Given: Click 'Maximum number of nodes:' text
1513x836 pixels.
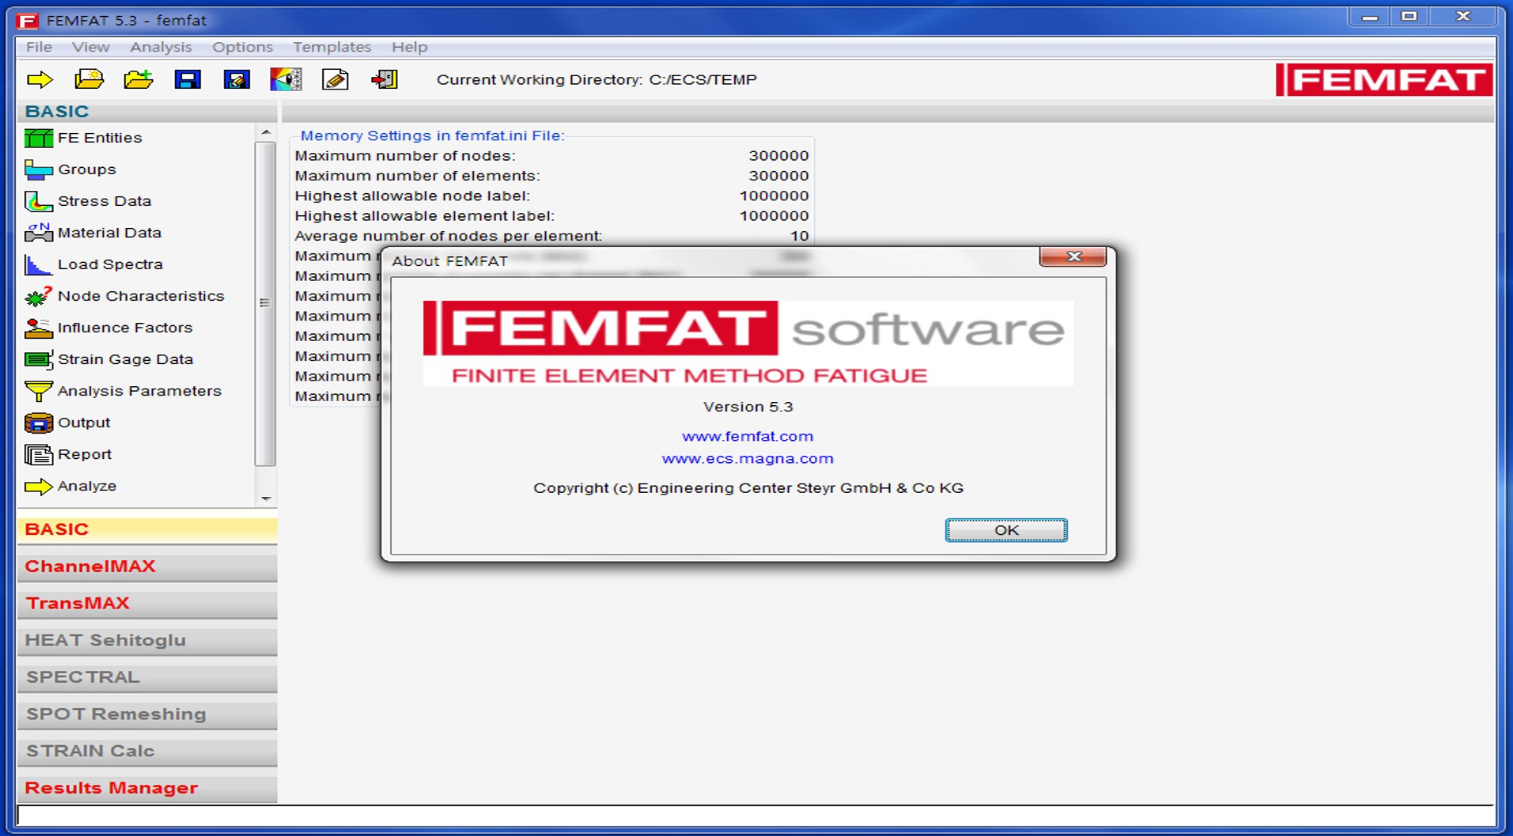Looking at the screenshot, I should click(x=405, y=156).
